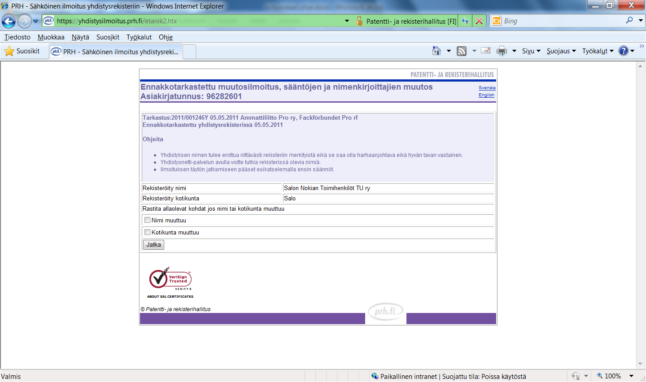Open recent pages dropdown beside Forward button

click(x=36, y=21)
